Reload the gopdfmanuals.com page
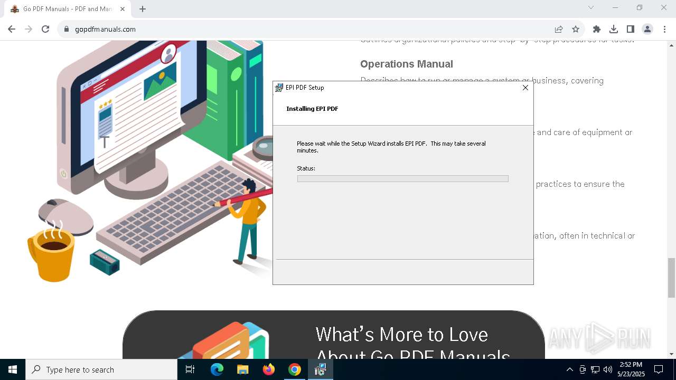The height and width of the screenshot is (380, 676). (x=45, y=29)
